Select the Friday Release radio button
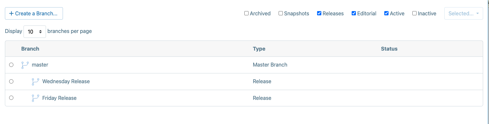 [11, 98]
